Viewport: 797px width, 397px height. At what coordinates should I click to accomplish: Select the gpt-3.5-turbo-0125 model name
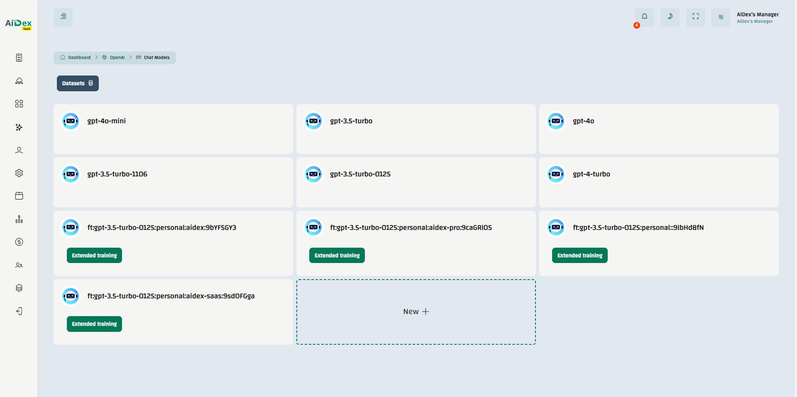point(360,174)
